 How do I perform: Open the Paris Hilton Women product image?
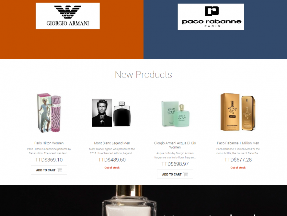[x=49, y=113]
